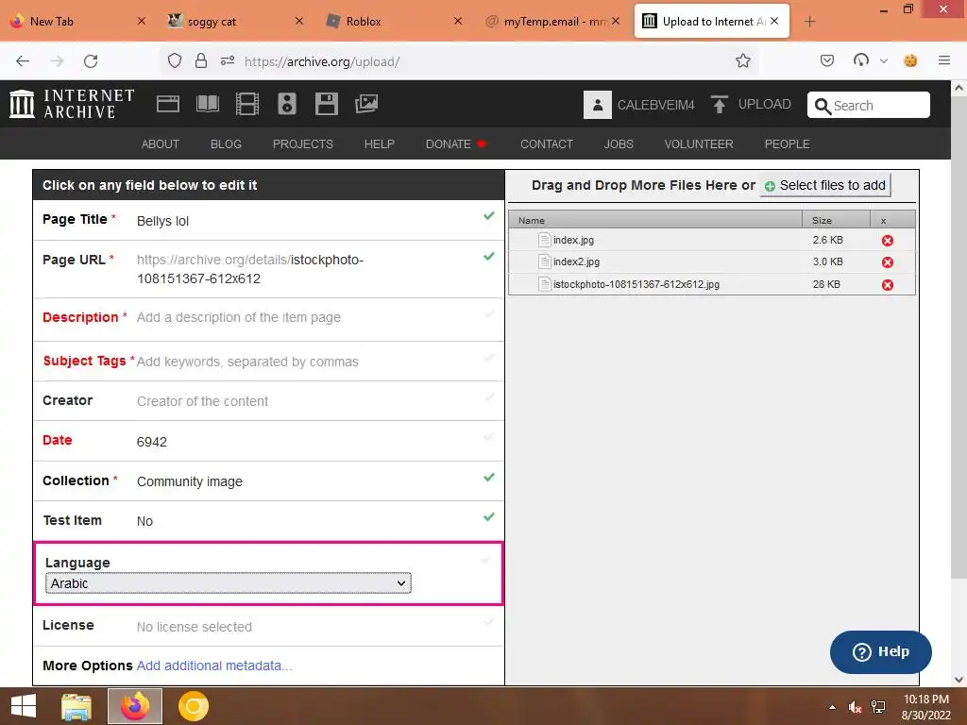Open Windows Start menu
The width and height of the screenshot is (967, 725).
tap(24, 706)
